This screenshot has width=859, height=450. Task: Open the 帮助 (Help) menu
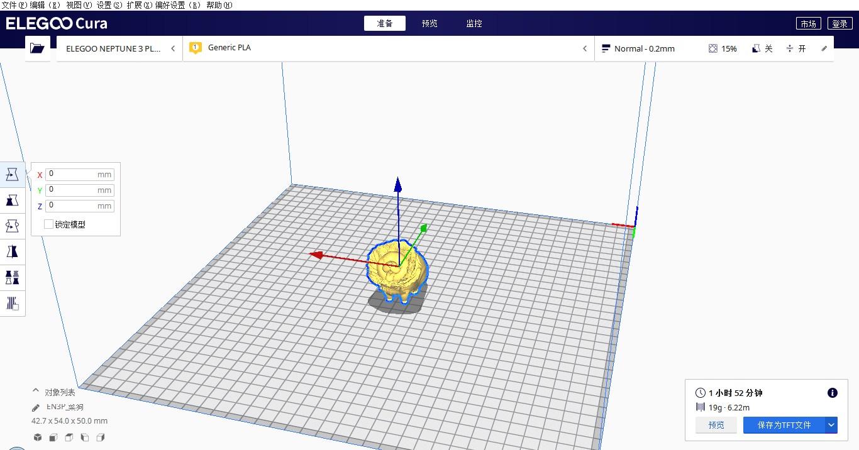[219, 5]
